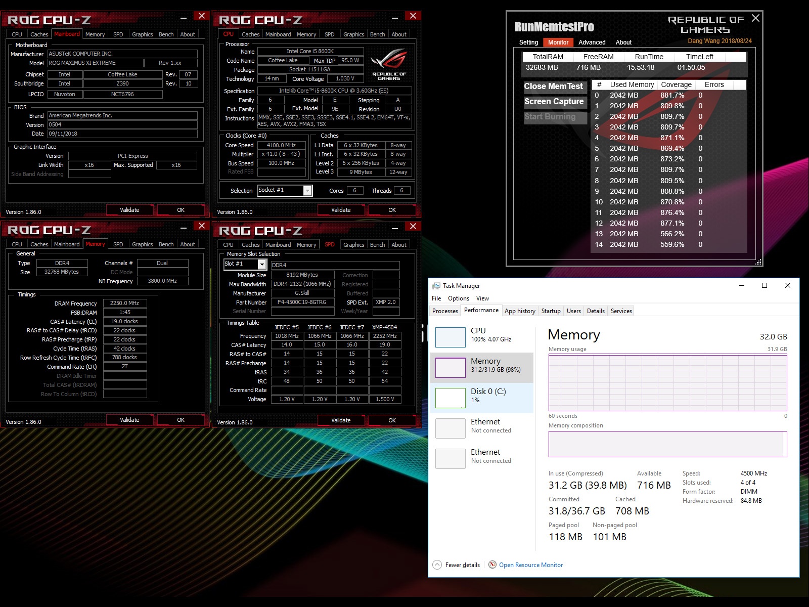Viewport: 809px width, 607px height.
Task: Click the Core Speed 4100.0 MHz field
Action: click(x=281, y=145)
